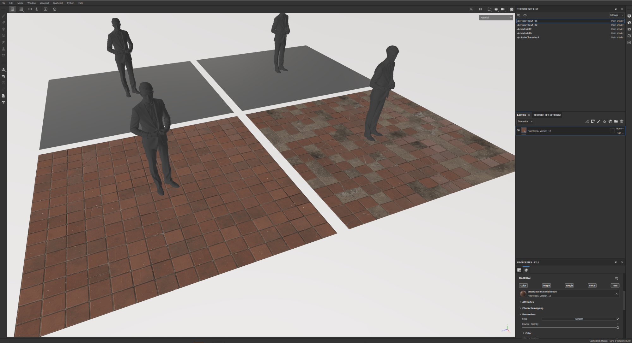The image size is (632, 343).
Task: Expand the Channels mapping section
Action: pyautogui.click(x=532, y=308)
